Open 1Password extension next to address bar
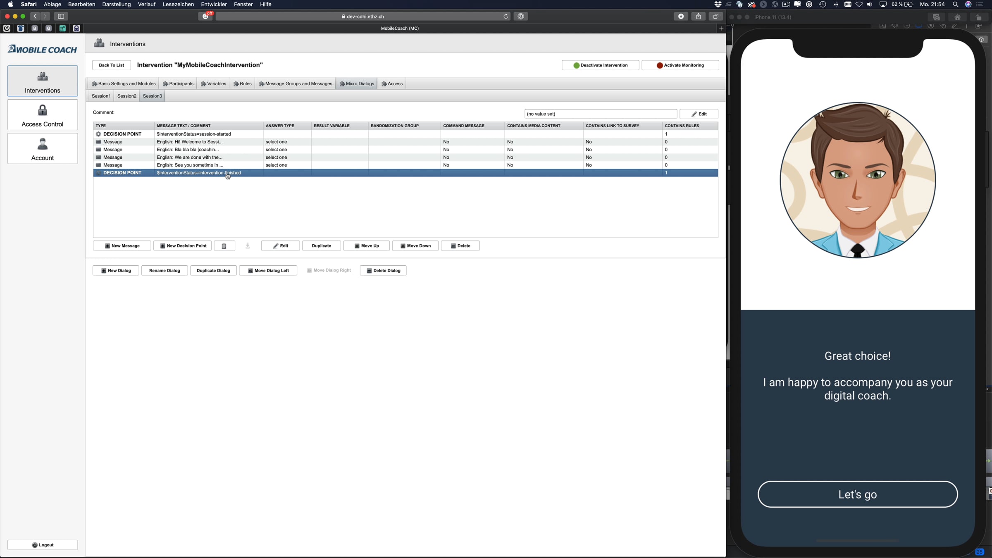Viewport: 992px width, 558px height. (x=521, y=17)
